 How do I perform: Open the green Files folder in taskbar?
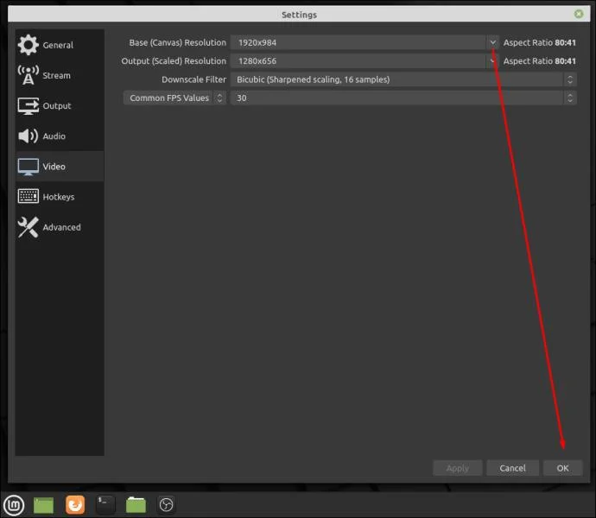[136, 505]
